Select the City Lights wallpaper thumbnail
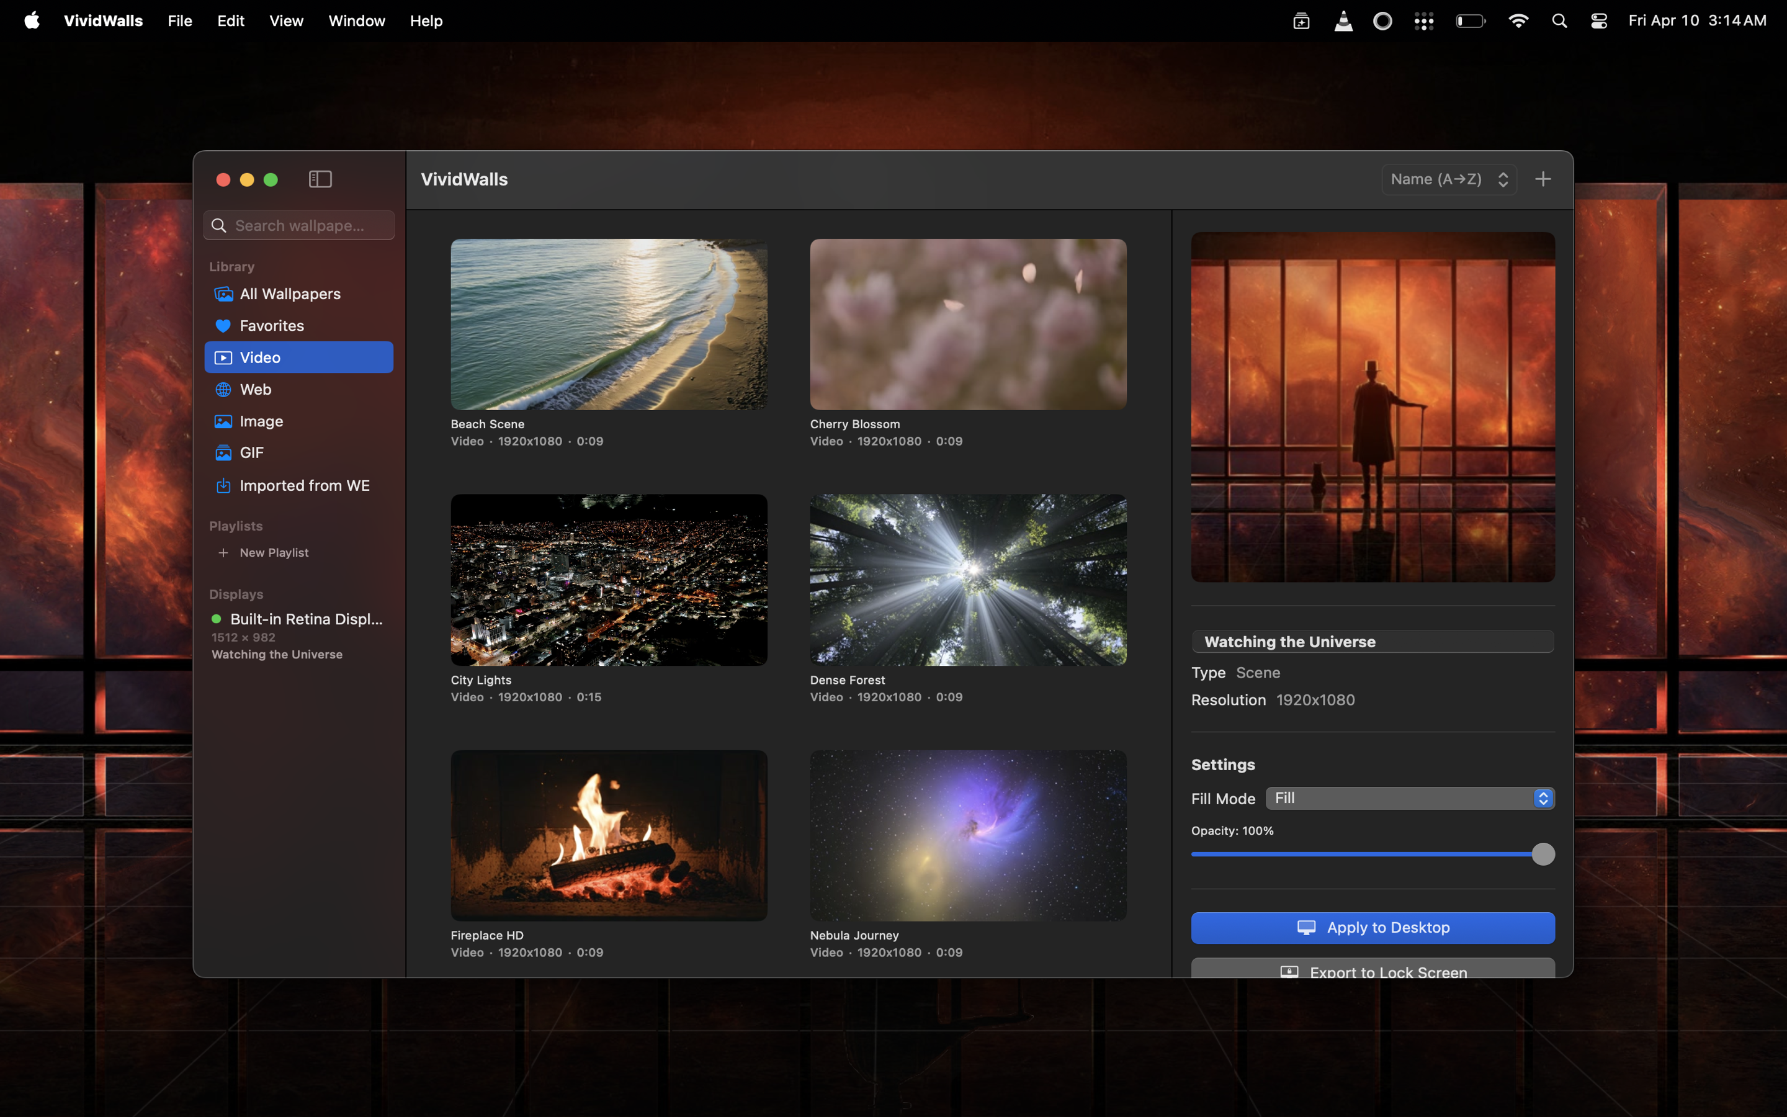This screenshot has width=1787, height=1117. pyautogui.click(x=609, y=580)
